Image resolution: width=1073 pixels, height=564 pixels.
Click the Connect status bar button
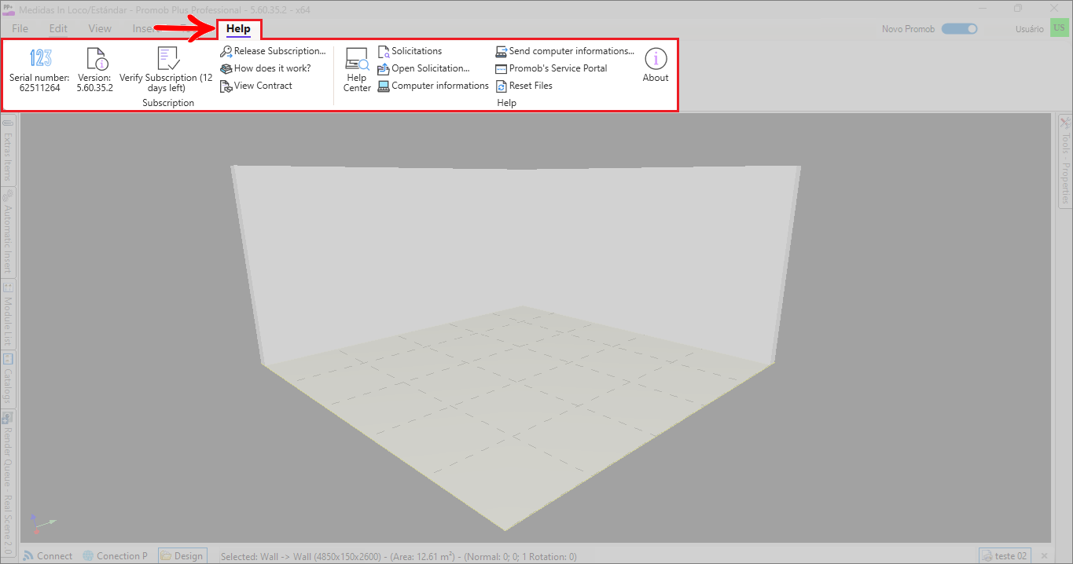pos(47,555)
